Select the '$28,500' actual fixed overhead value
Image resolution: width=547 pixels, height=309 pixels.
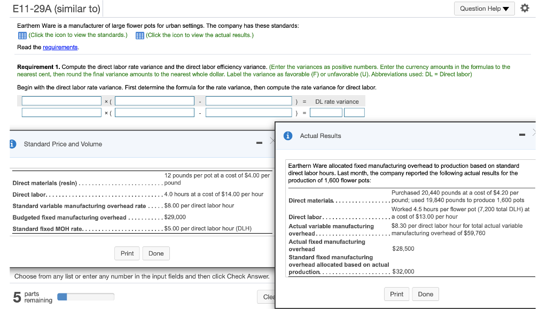point(403,249)
